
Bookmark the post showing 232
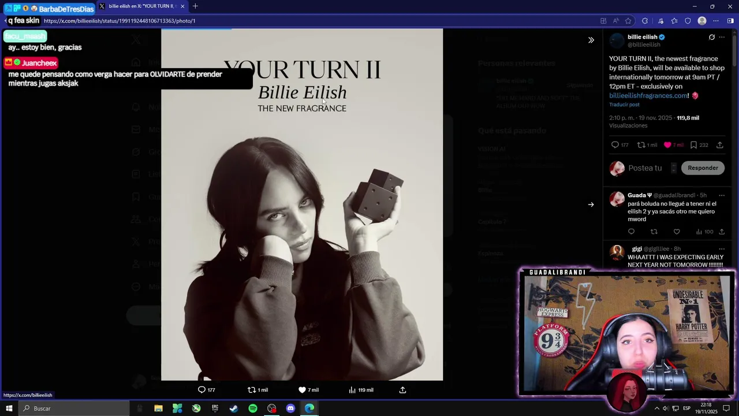point(699,145)
